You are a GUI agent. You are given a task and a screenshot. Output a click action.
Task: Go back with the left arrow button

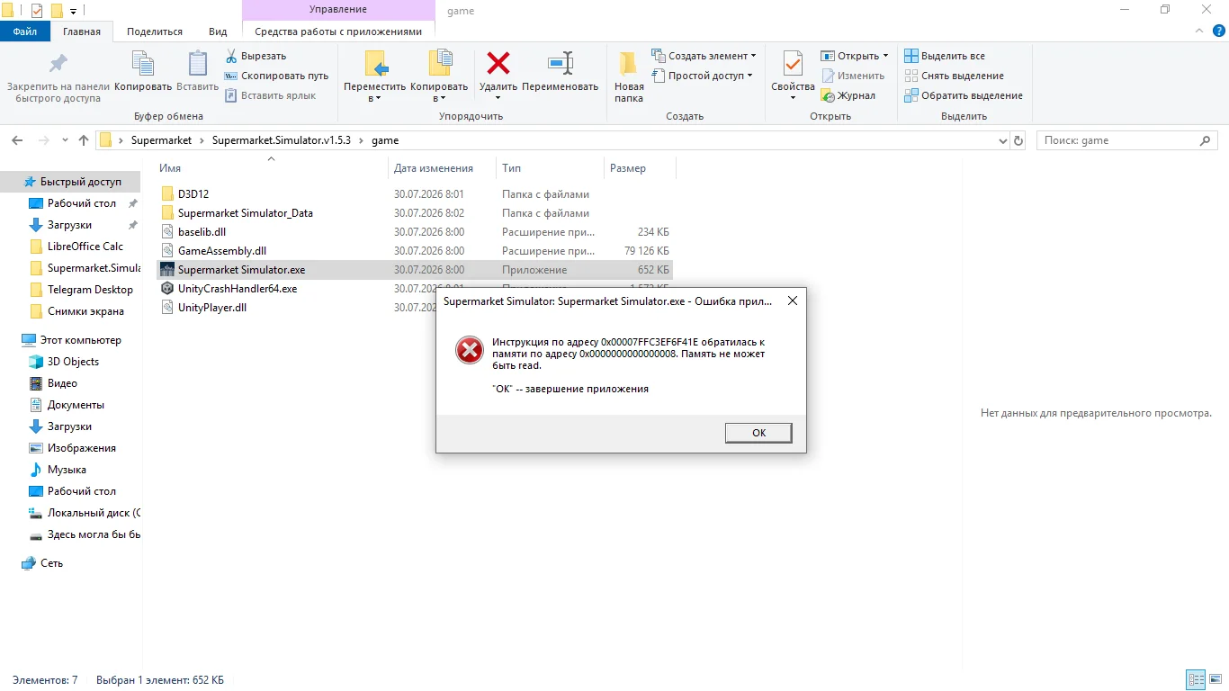[x=17, y=140]
